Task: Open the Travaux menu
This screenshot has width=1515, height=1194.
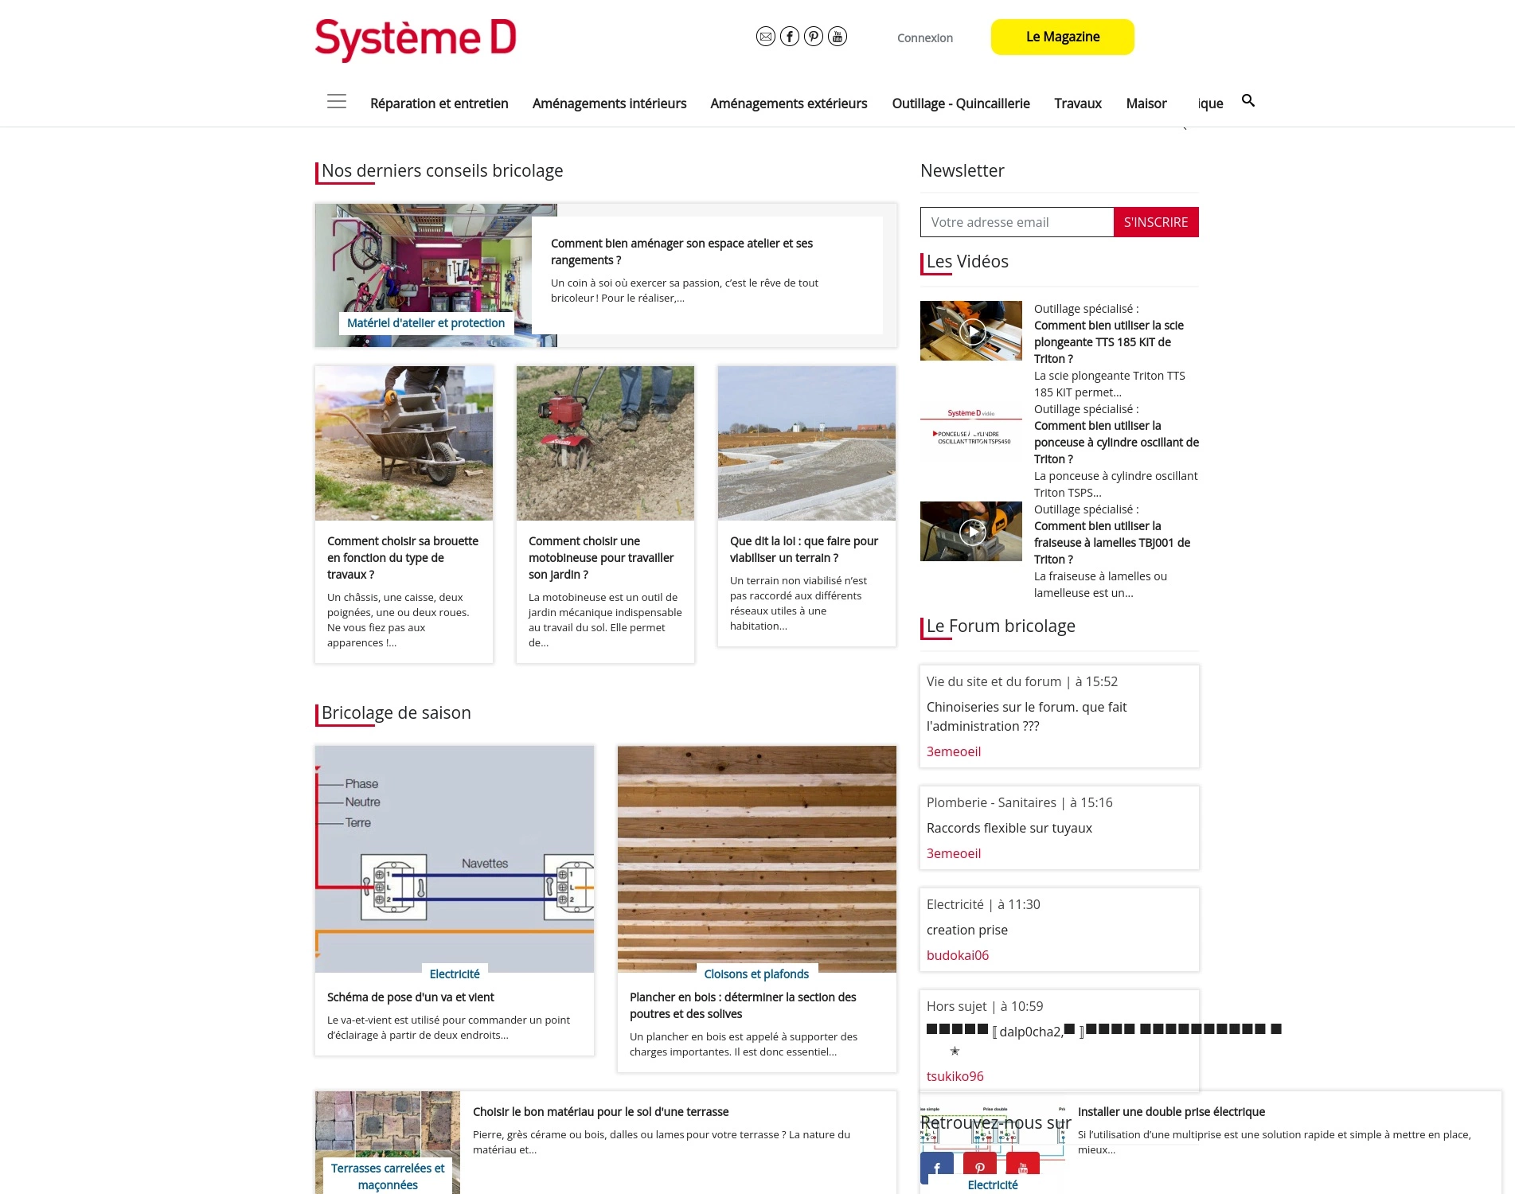Action: 1078,103
